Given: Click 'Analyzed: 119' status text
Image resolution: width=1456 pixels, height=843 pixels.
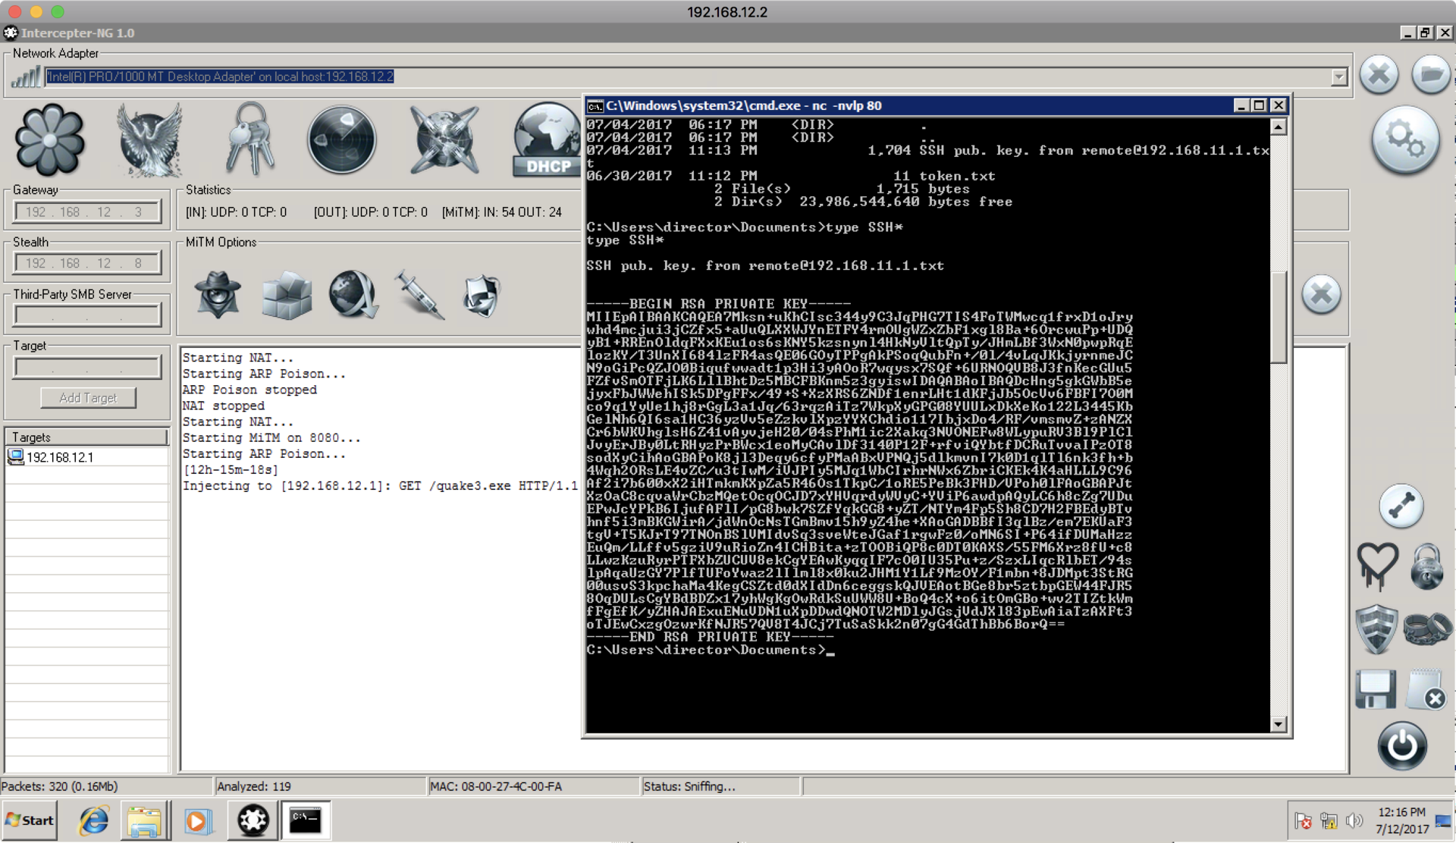Looking at the screenshot, I should (254, 787).
